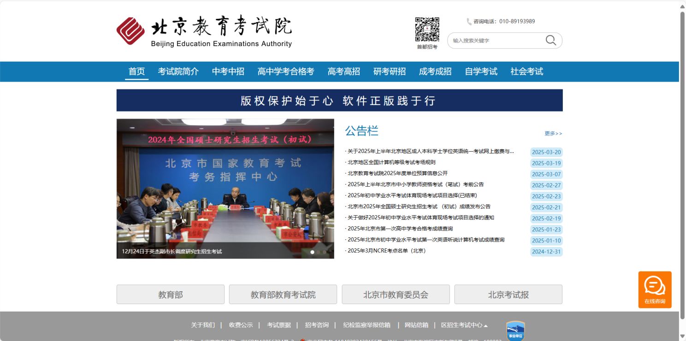Click the 12月24日于英杰副市长调度 caption
Screen dimensions: 686x341
(172, 252)
